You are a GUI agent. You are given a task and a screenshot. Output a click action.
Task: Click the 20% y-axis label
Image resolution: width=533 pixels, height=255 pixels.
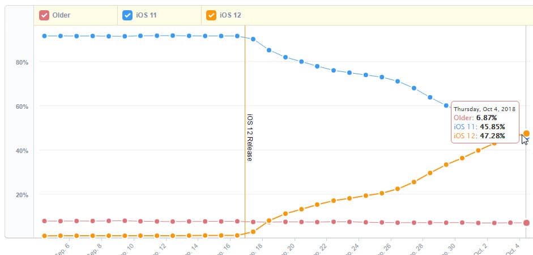22,195
